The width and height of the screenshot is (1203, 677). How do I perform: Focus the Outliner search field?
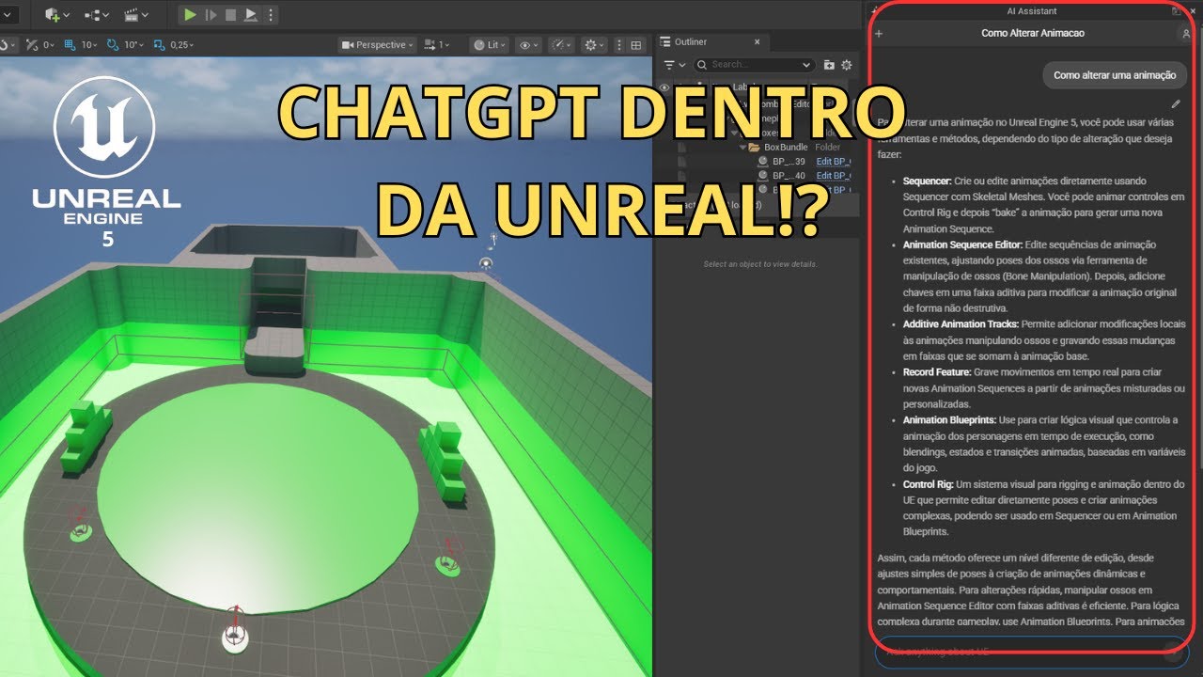pyautogui.click(x=753, y=65)
